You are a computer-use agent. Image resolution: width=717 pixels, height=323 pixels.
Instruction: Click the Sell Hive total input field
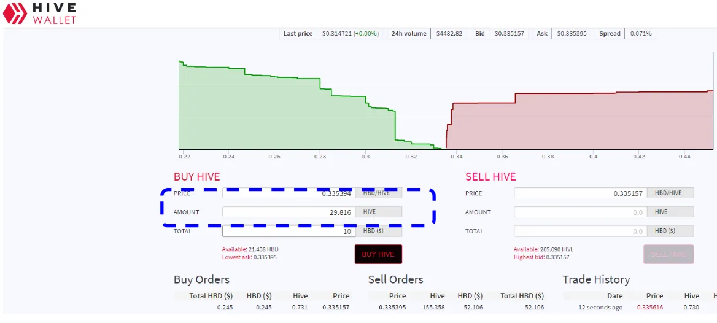click(581, 231)
